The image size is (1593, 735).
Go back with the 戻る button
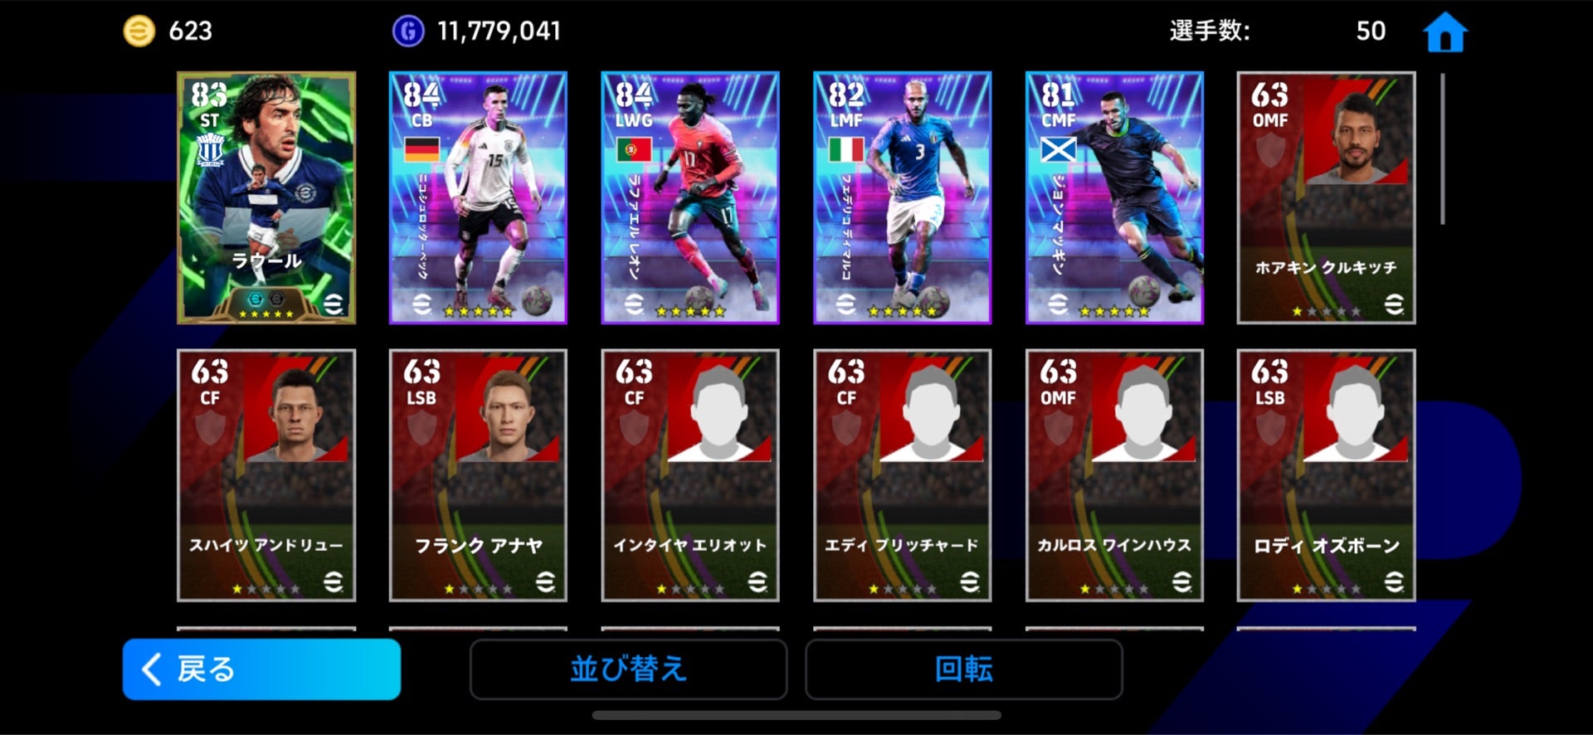pos(261,669)
